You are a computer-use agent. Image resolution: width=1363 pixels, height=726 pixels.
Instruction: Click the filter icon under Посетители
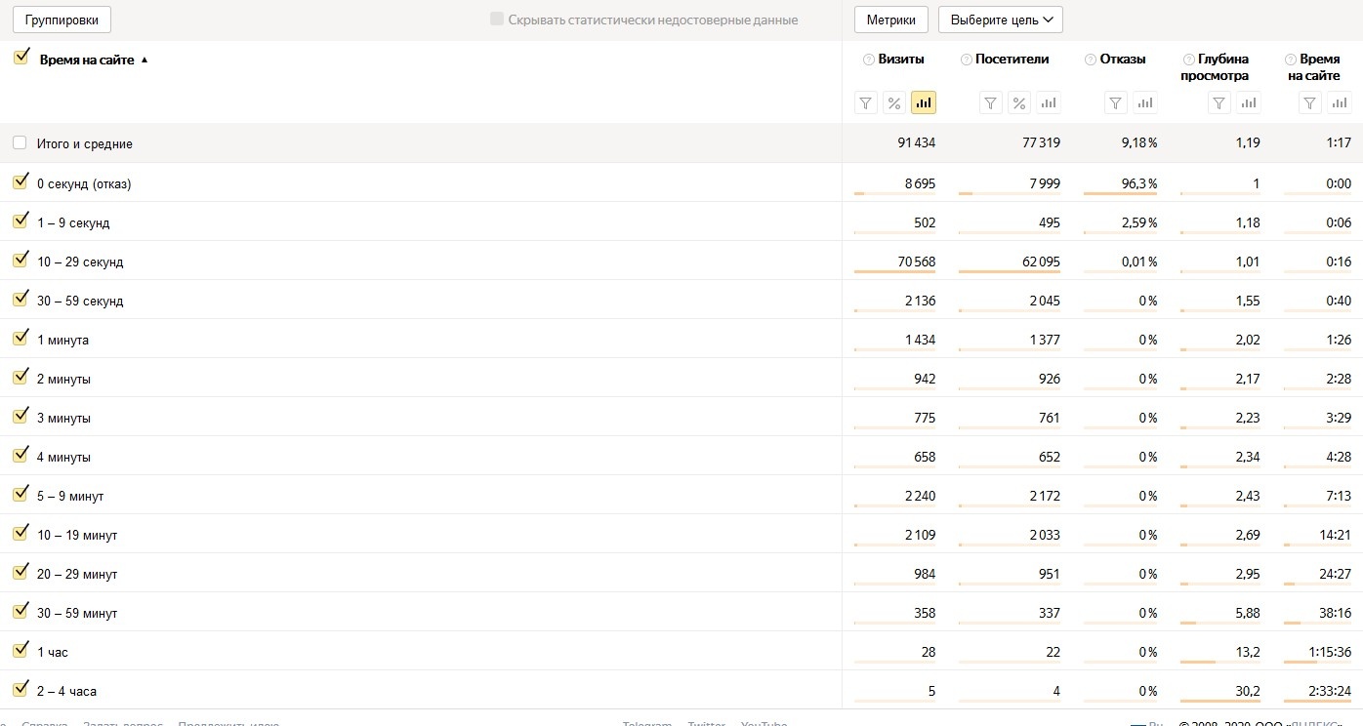991,102
